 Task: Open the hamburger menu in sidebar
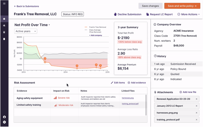point(4,4)
